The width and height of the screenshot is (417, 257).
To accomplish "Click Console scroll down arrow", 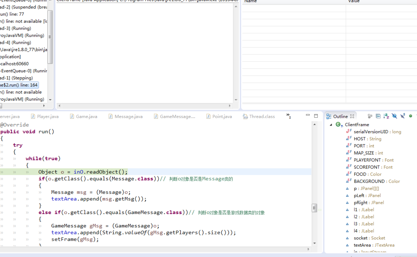I will 236,100.
